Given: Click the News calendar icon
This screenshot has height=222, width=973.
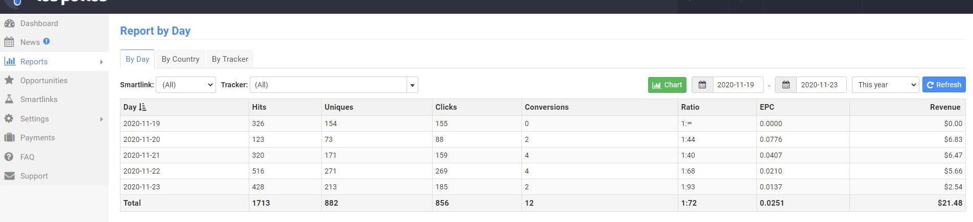Looking at the screenshot, I should [9, 42].
